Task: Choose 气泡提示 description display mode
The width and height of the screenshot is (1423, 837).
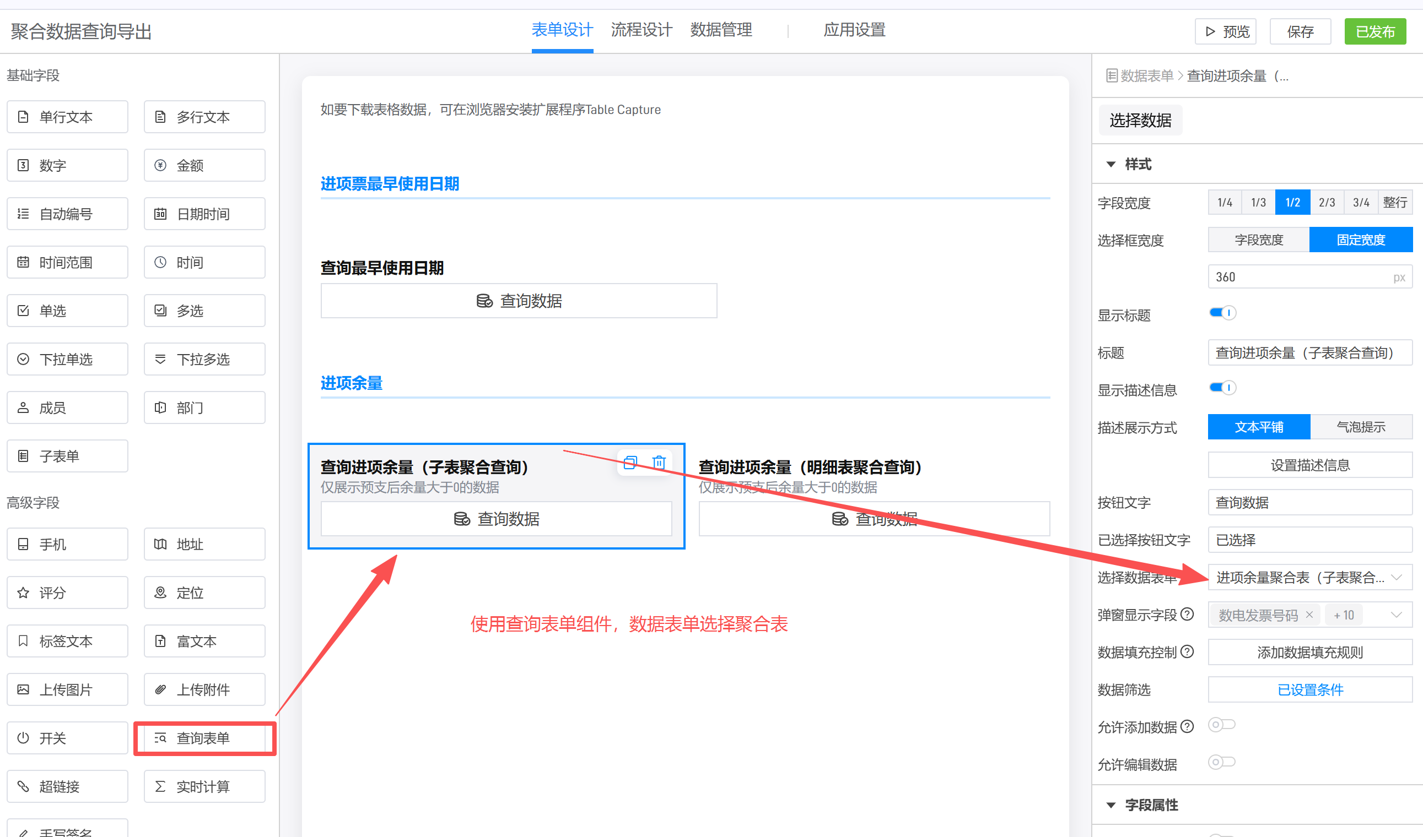Action: coord(1361,427)
